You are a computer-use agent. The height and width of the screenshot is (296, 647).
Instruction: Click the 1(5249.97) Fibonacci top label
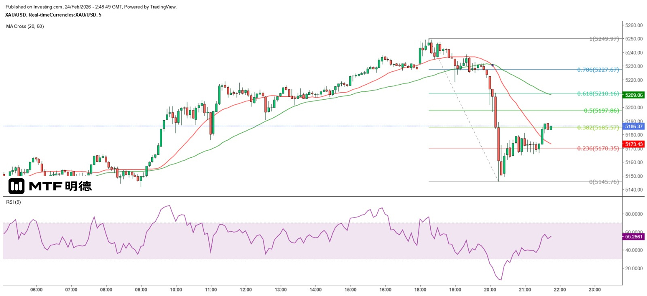(604, 39)
